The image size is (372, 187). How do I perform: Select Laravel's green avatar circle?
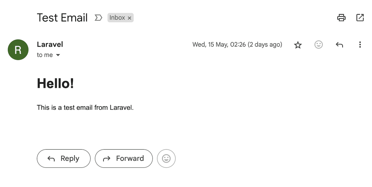point(18,50)
